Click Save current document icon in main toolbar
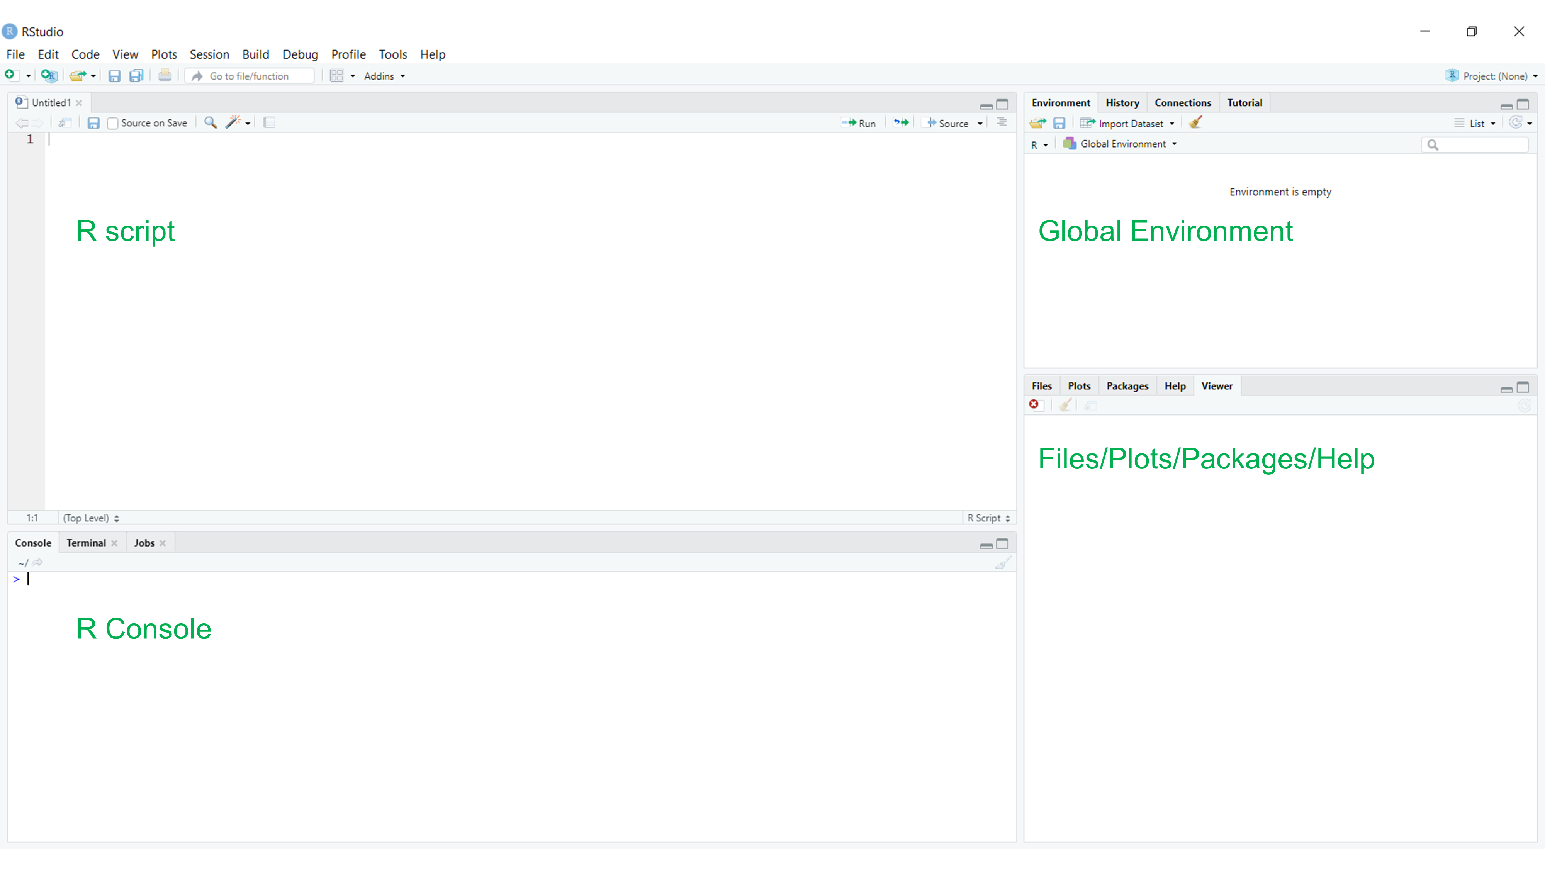 point(114,76)
